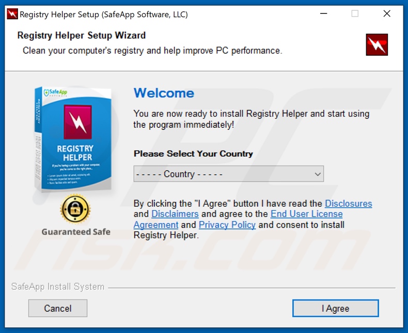Viewport: 408px width, 333px height.
Task: Click the Welcome heading text
Action: 164,93
